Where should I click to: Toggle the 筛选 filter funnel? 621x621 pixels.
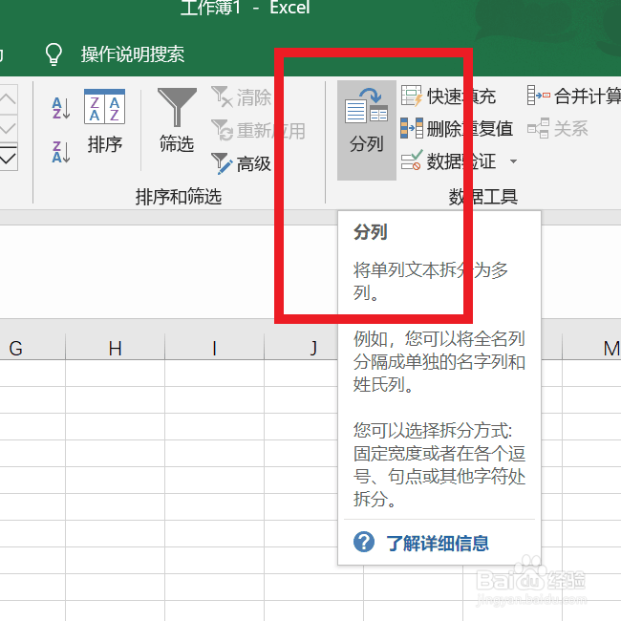click(x=177, y=120)
